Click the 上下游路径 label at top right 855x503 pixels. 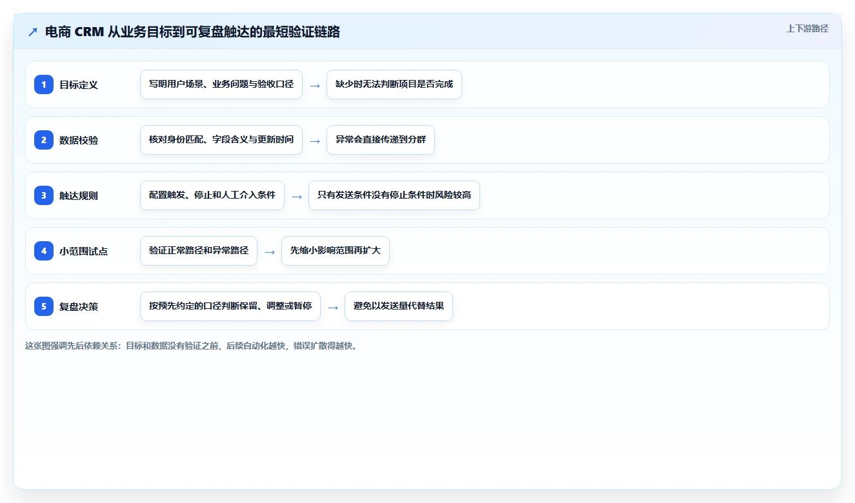pos(807,28)
